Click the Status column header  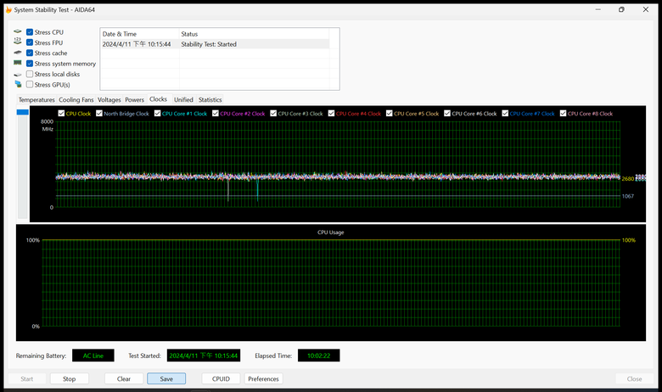point(254,34)
